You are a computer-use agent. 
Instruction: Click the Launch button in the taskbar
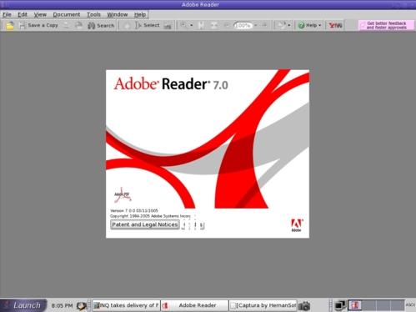(x=23, y=305)
